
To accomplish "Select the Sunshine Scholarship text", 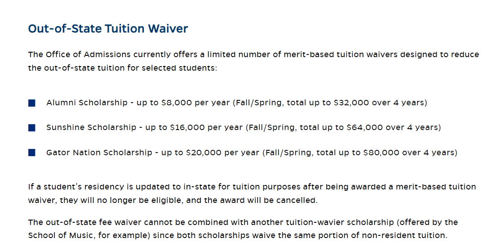I will pyautogui.click(x=91, y=127).
